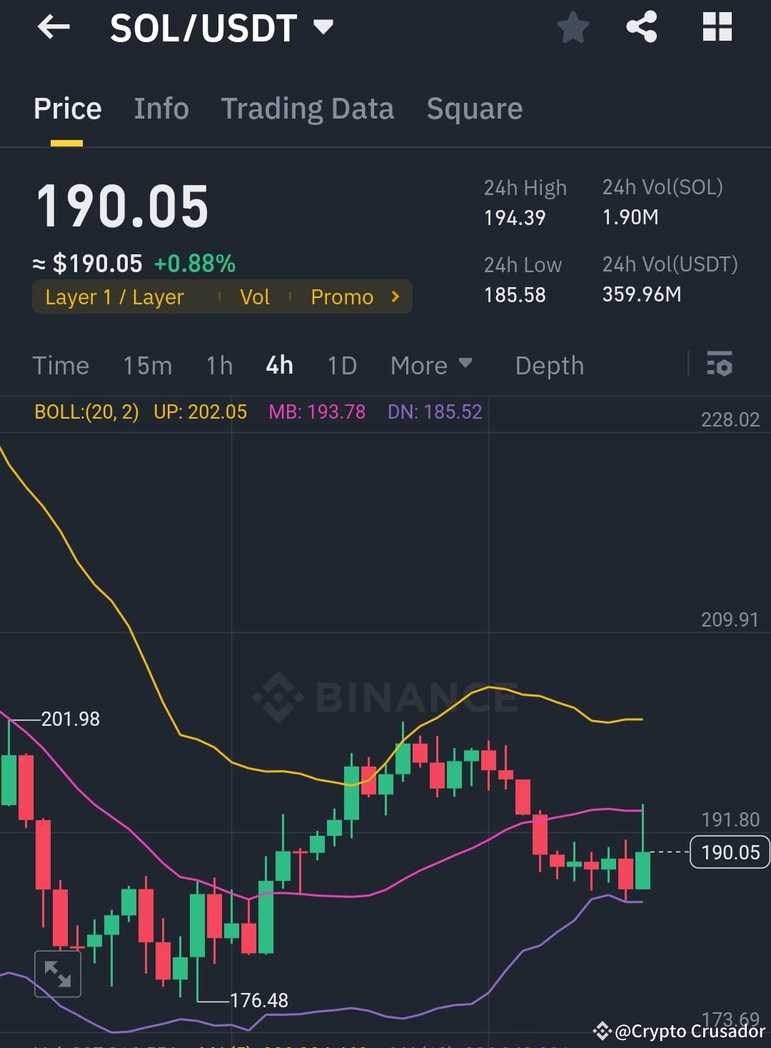Switch to the Info tab
The width and height of the screenshot is (771, 1048).
pos(161,108)
